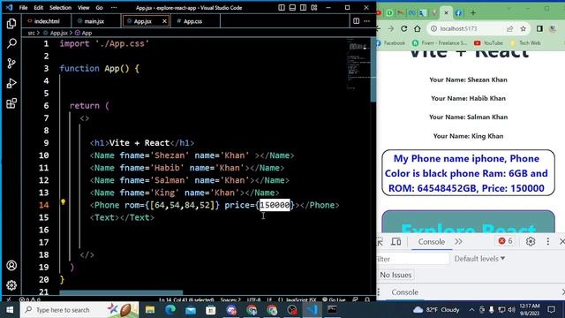The image size is (565, 318).
Task: Start Go Live server
Action: [x=334, y=299]
